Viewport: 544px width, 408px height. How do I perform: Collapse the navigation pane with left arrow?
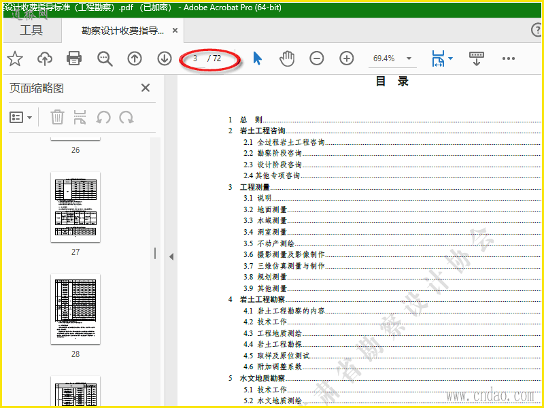point(171,257)
